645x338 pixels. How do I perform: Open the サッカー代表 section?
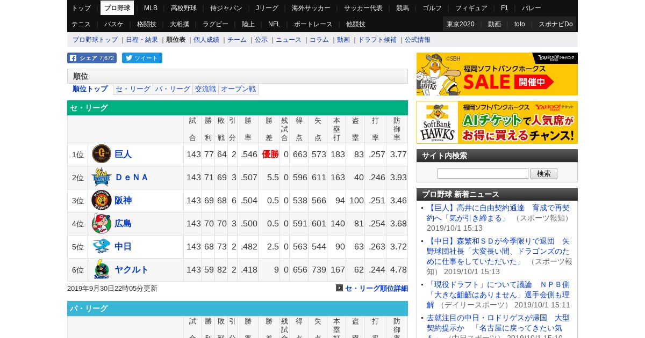363,8
